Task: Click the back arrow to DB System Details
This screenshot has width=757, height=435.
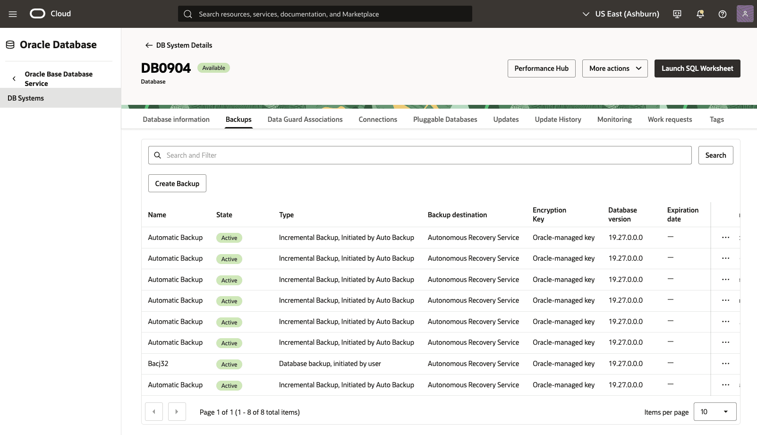Action: [148, 45]
